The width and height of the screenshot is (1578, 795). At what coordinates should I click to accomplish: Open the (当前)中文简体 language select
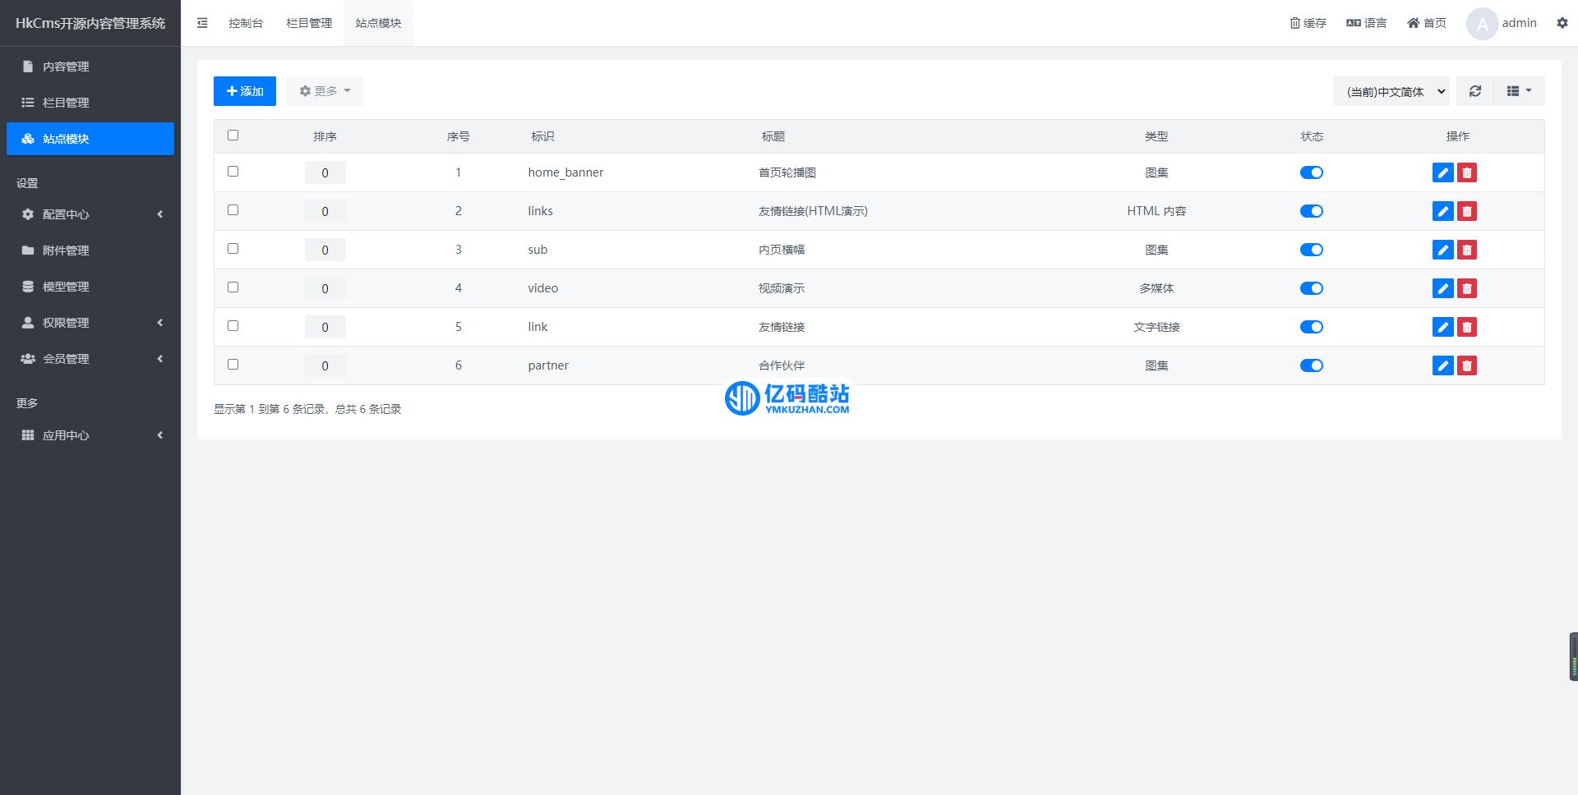click(x=1391, y=91)
